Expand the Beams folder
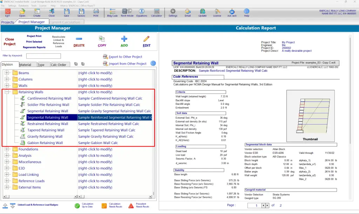359x214 pixels. [7, 73]
